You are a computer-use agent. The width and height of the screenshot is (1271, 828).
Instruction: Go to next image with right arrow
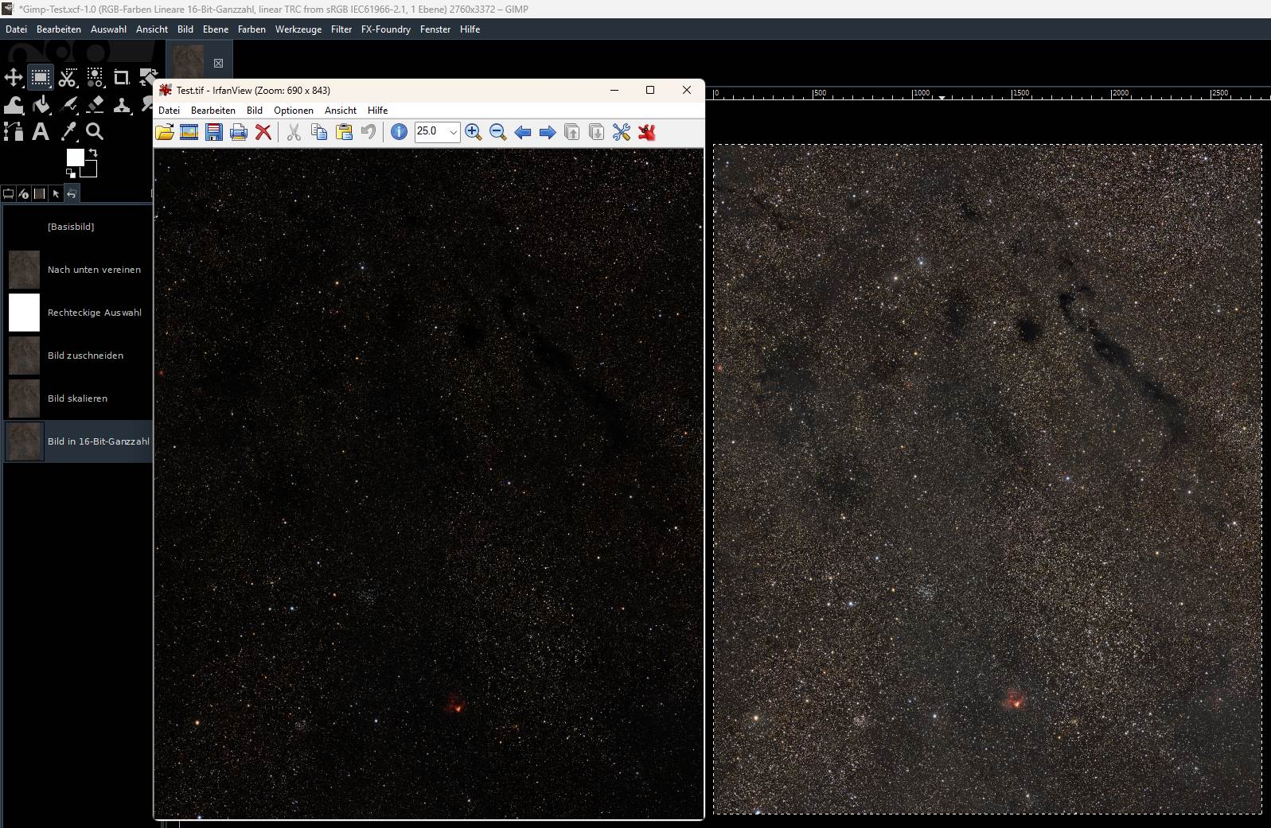pos(547,132)
